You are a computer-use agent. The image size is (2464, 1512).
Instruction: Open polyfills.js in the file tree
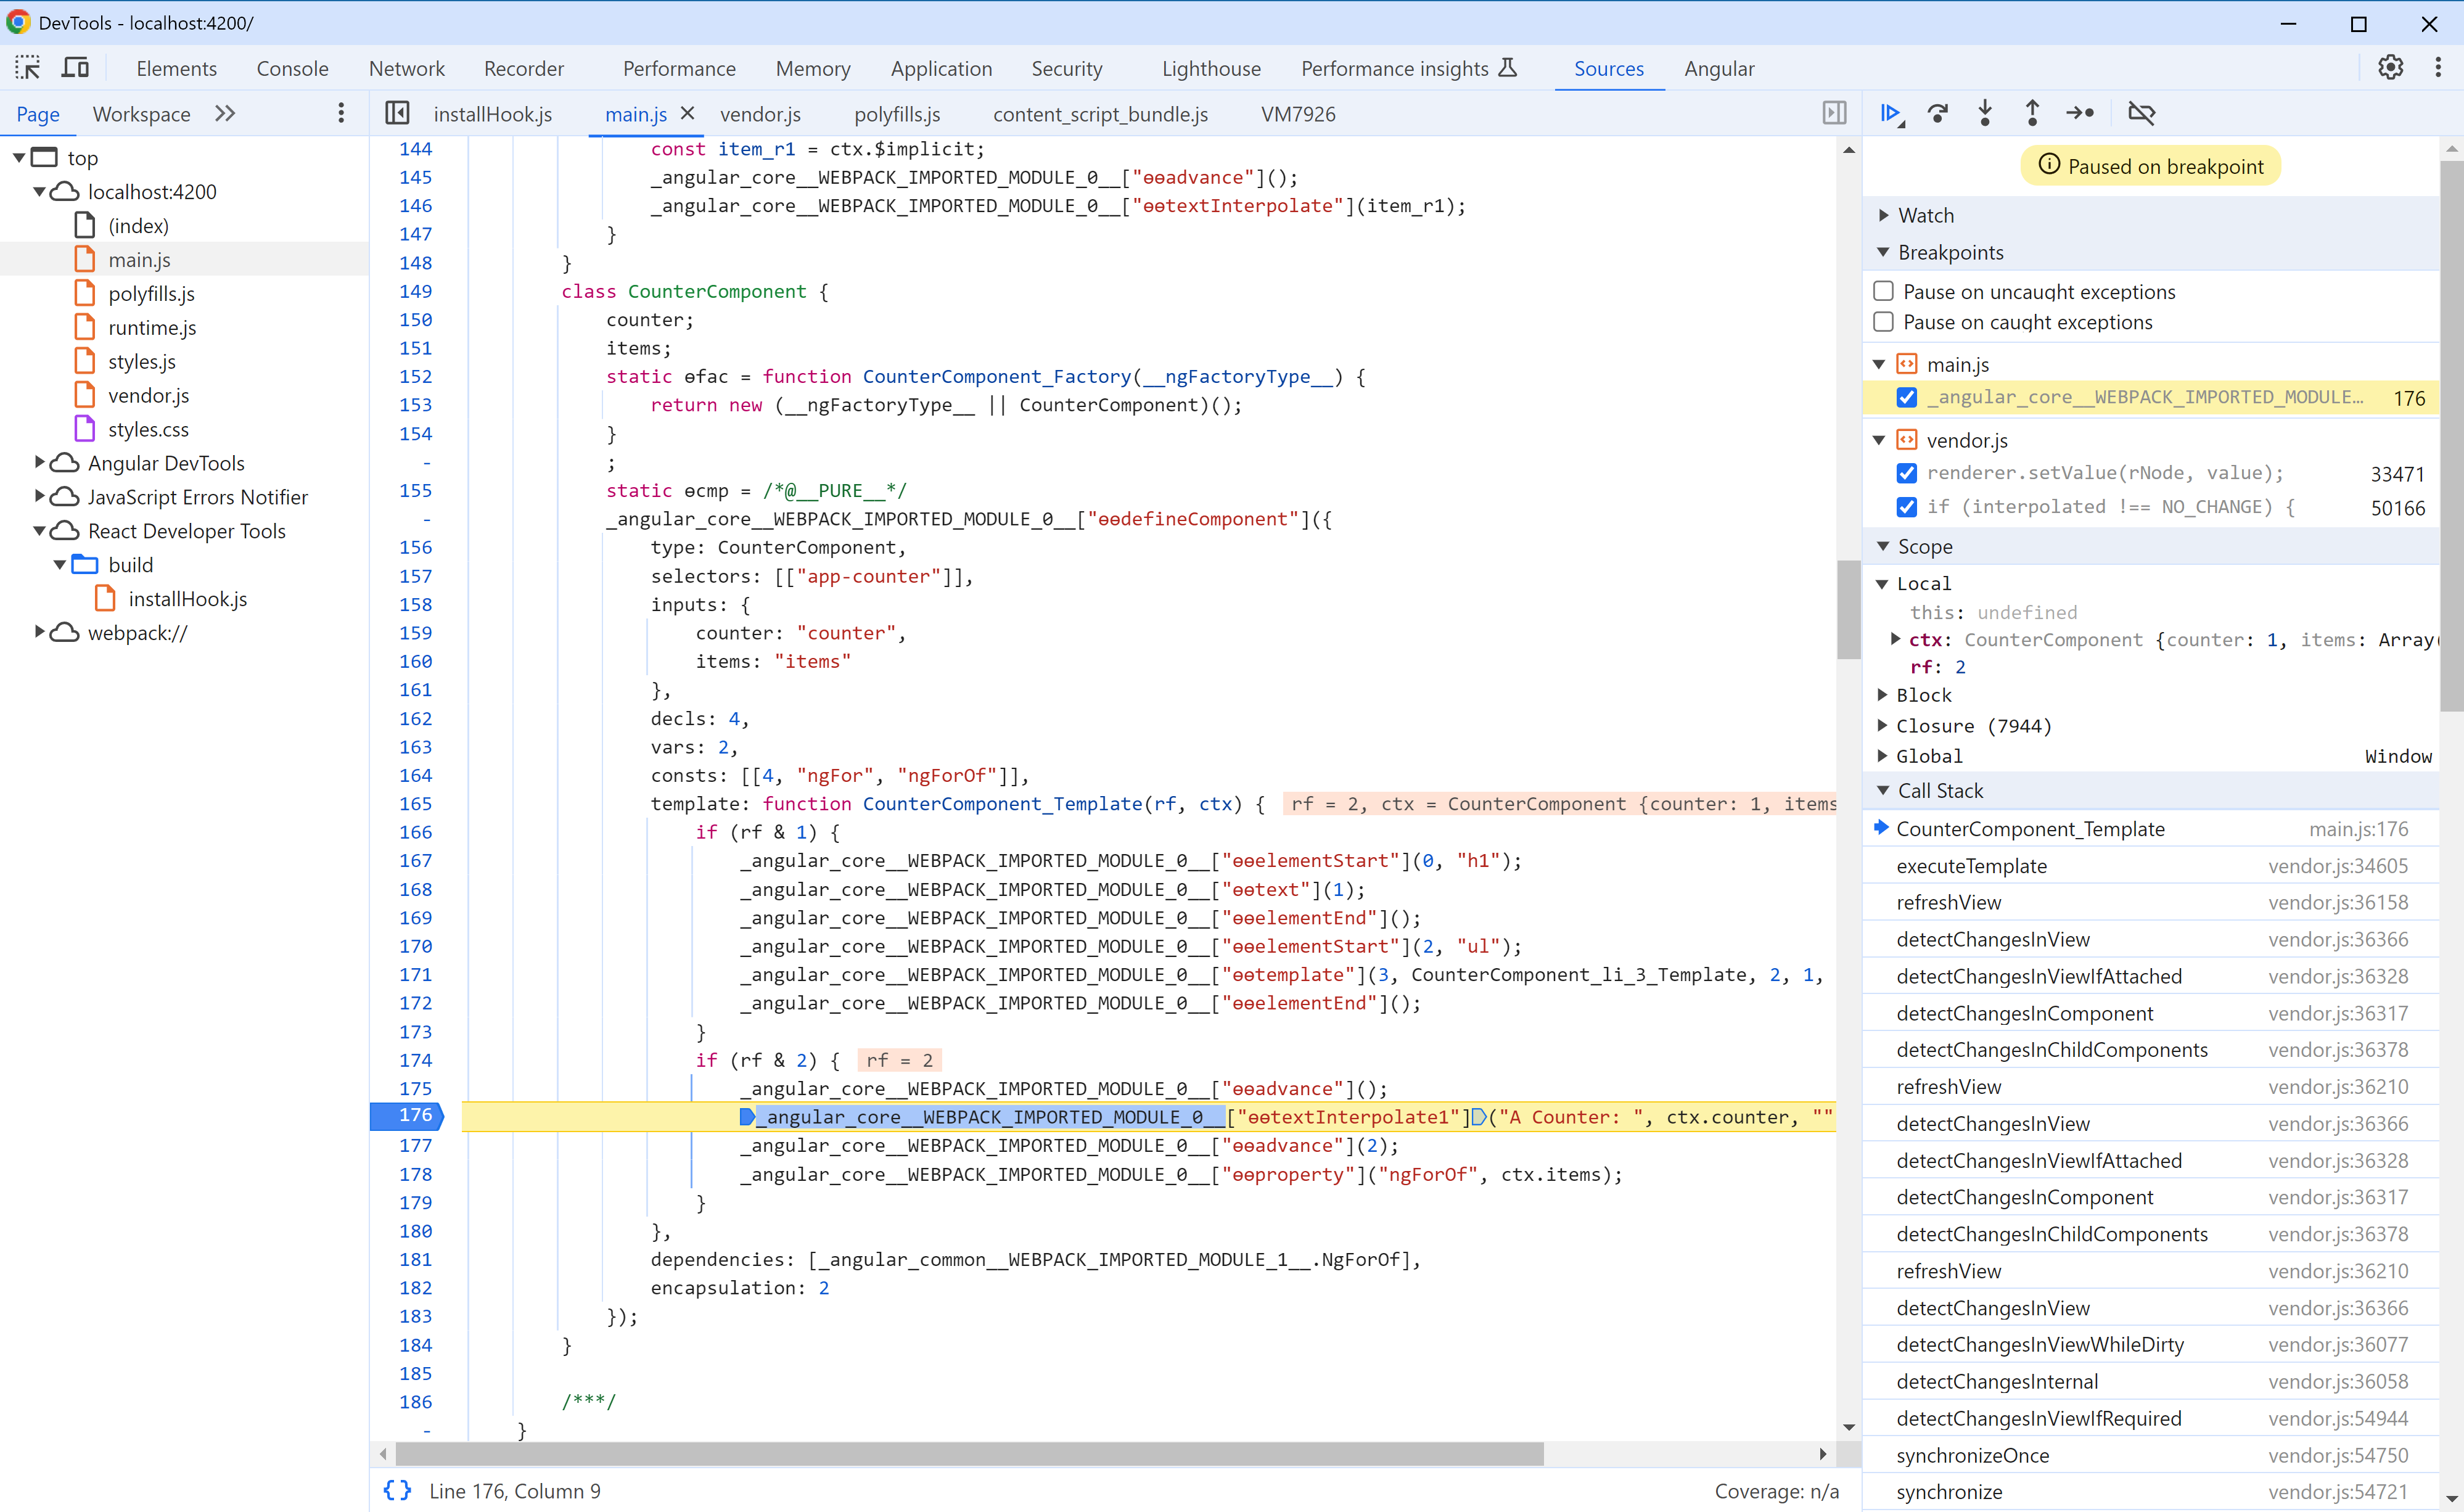pos(151,293)
